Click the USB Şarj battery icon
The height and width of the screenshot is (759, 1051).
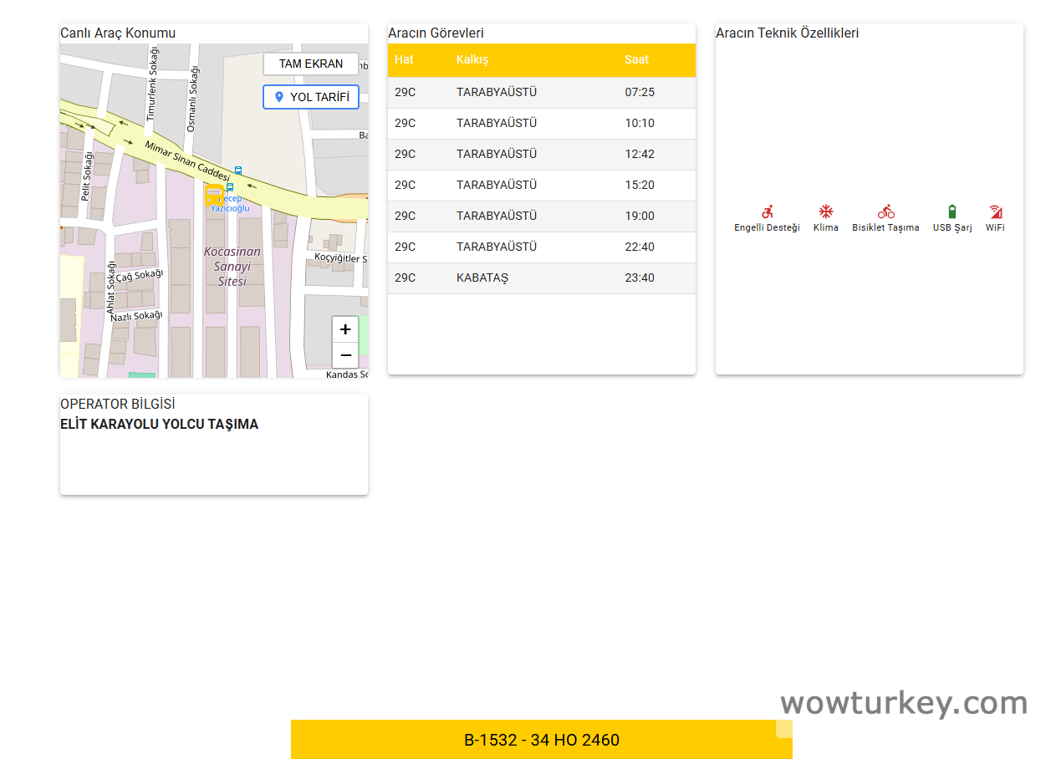pyautogui.click(x=952, y=212)
